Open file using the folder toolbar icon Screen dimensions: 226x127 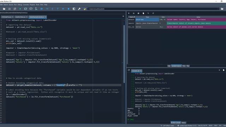[4, 9]
